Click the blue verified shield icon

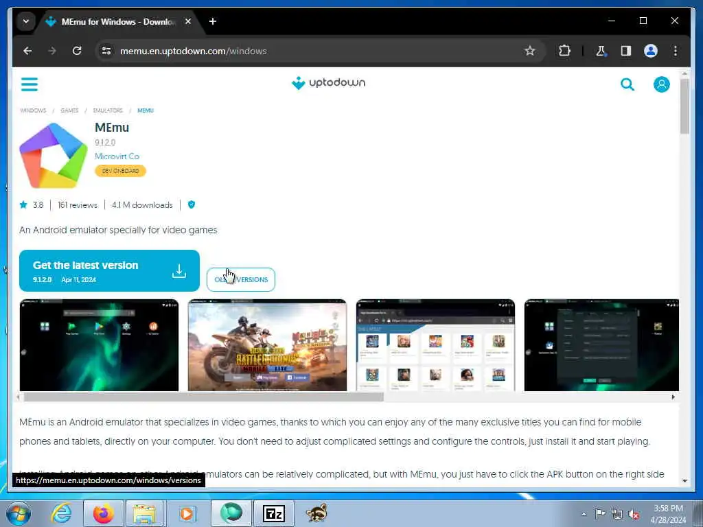click(192, 204)
